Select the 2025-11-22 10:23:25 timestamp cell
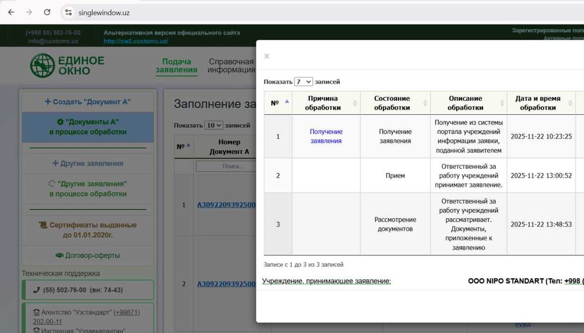 point(541,136)
